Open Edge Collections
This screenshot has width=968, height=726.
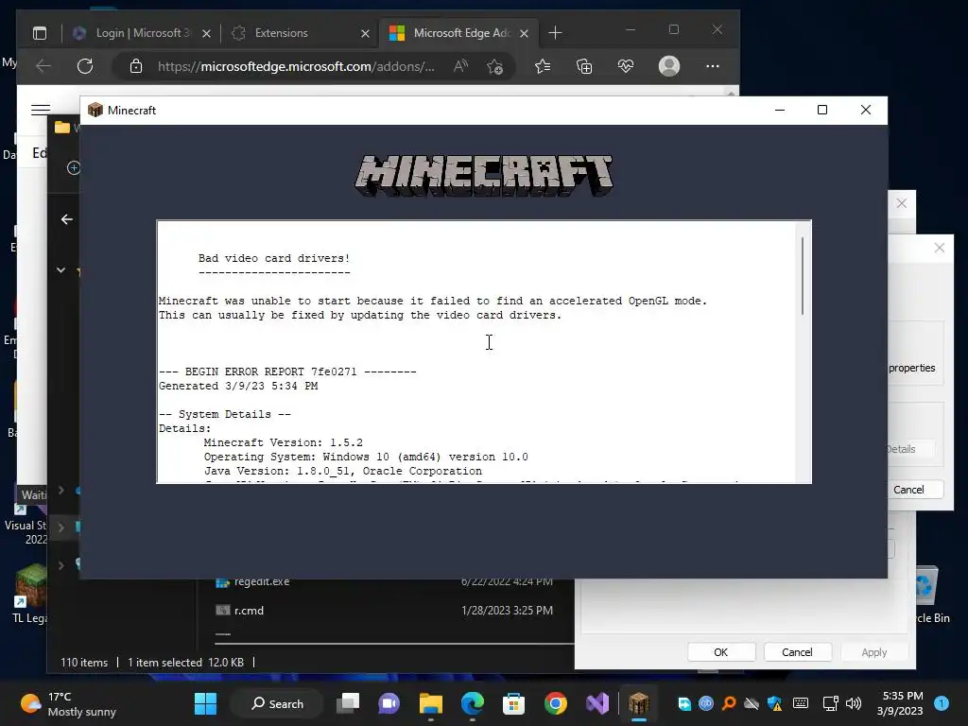coord(584,66)
